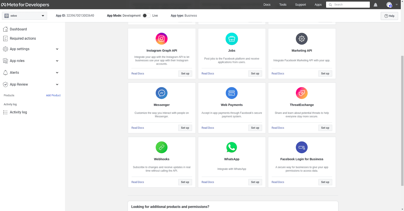Image resolution: width=404 pixels, height=211 pixels.
Task: Read Docs for Messenger
Action: point(138,128)
